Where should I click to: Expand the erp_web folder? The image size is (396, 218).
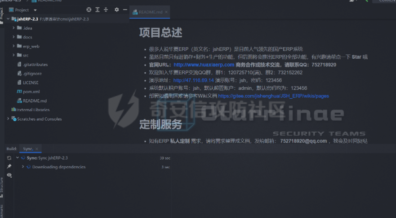(13, 46)
